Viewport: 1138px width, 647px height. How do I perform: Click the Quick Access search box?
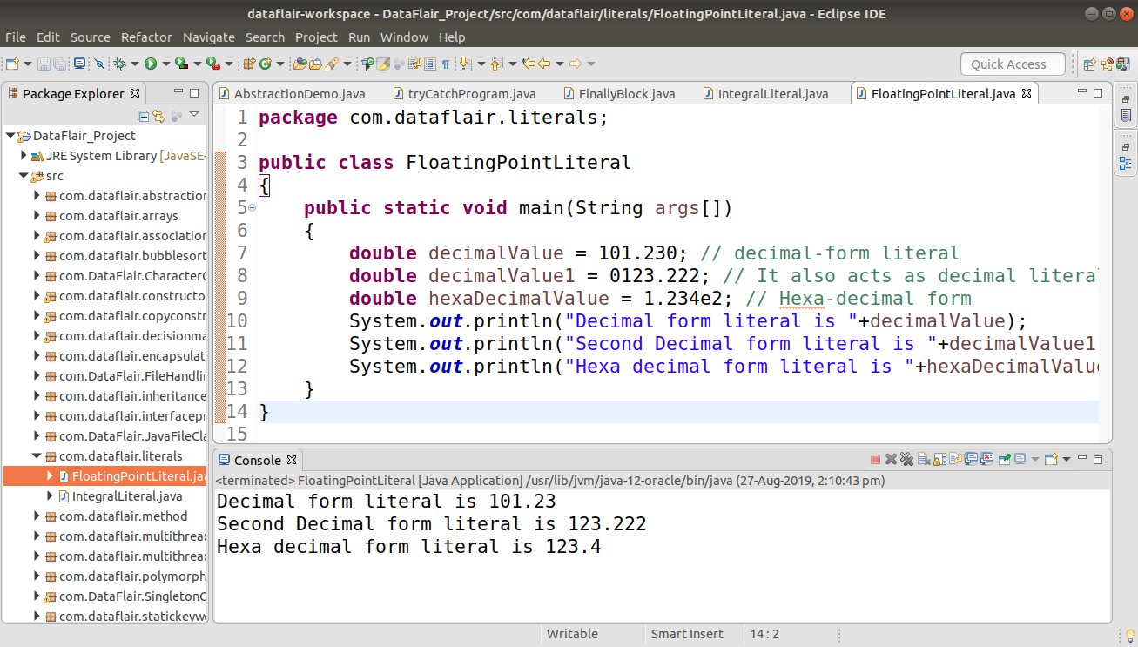coord(1012,64)
